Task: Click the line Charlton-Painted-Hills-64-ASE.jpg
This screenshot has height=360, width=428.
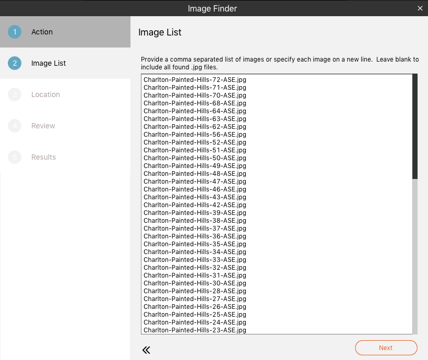Action: tap(195, 111)
